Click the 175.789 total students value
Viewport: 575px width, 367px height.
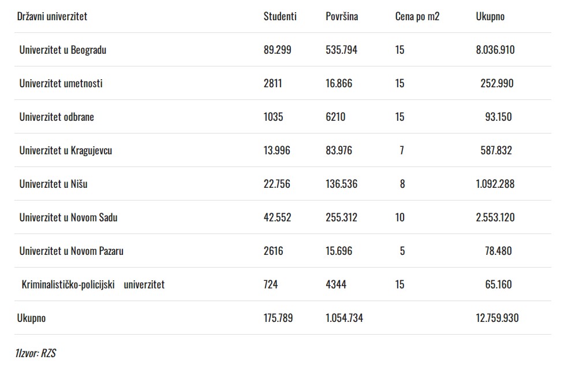coord(278,318)
